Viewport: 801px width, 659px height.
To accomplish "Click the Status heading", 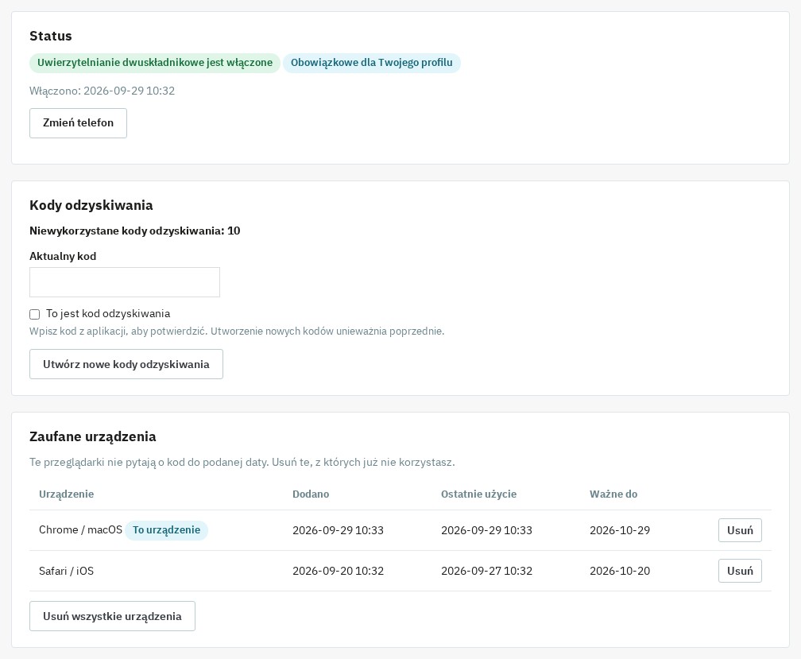I will pos(51,36).
